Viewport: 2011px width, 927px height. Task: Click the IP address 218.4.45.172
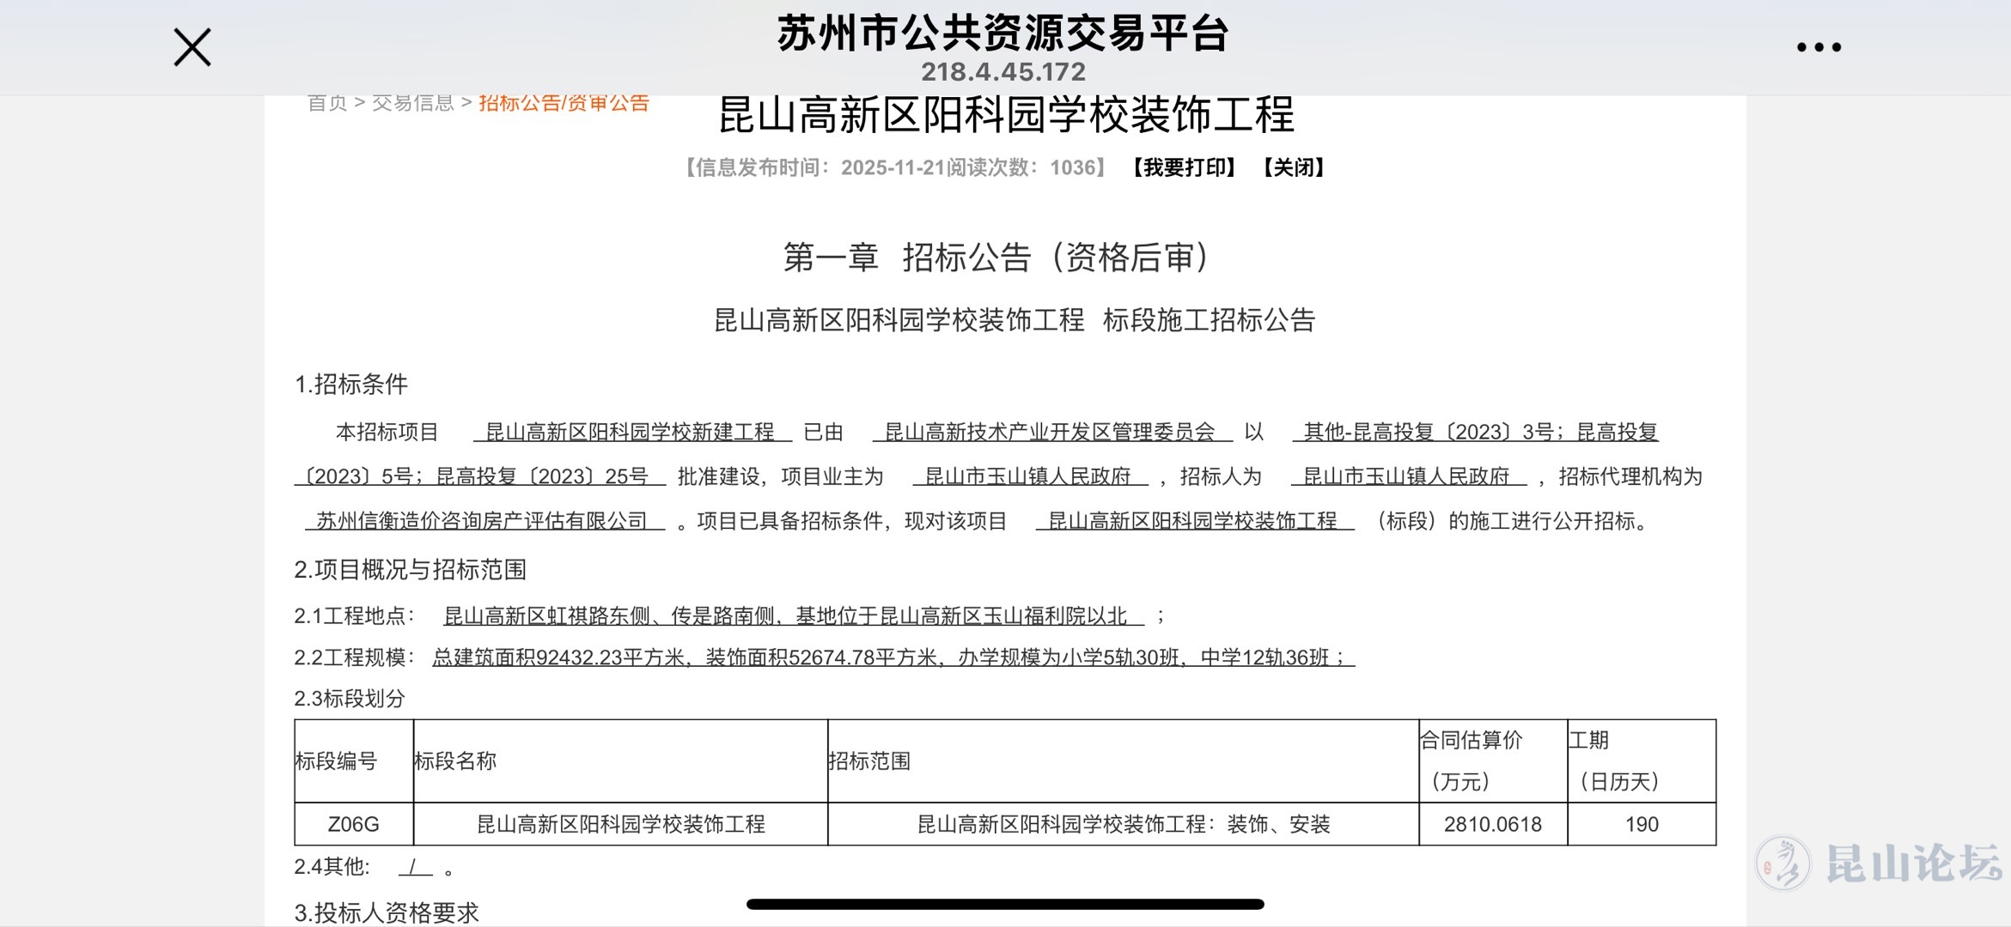click(1003, 72)
